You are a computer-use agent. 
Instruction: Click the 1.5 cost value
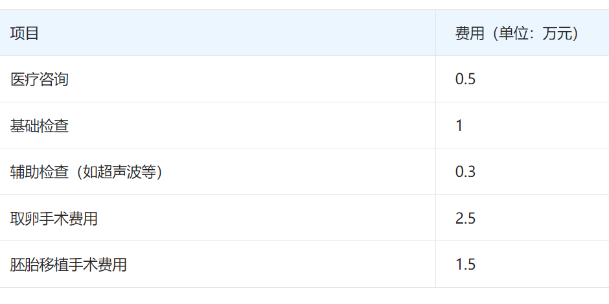pos(465,264)
